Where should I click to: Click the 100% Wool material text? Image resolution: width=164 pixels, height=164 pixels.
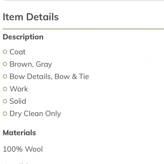coord(23,149)
